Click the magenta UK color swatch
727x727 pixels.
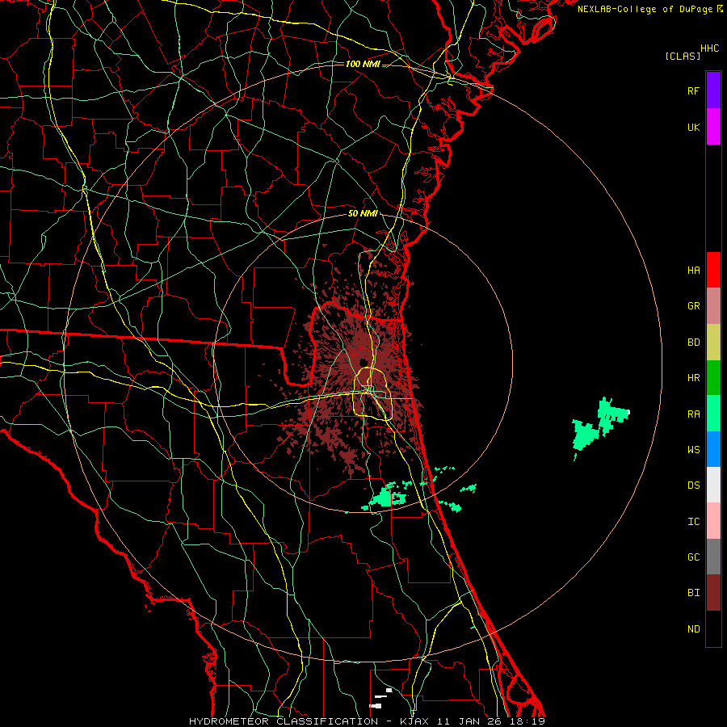(x=713, y=127)
